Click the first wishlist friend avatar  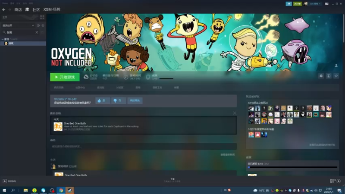(x=251, y=135)
